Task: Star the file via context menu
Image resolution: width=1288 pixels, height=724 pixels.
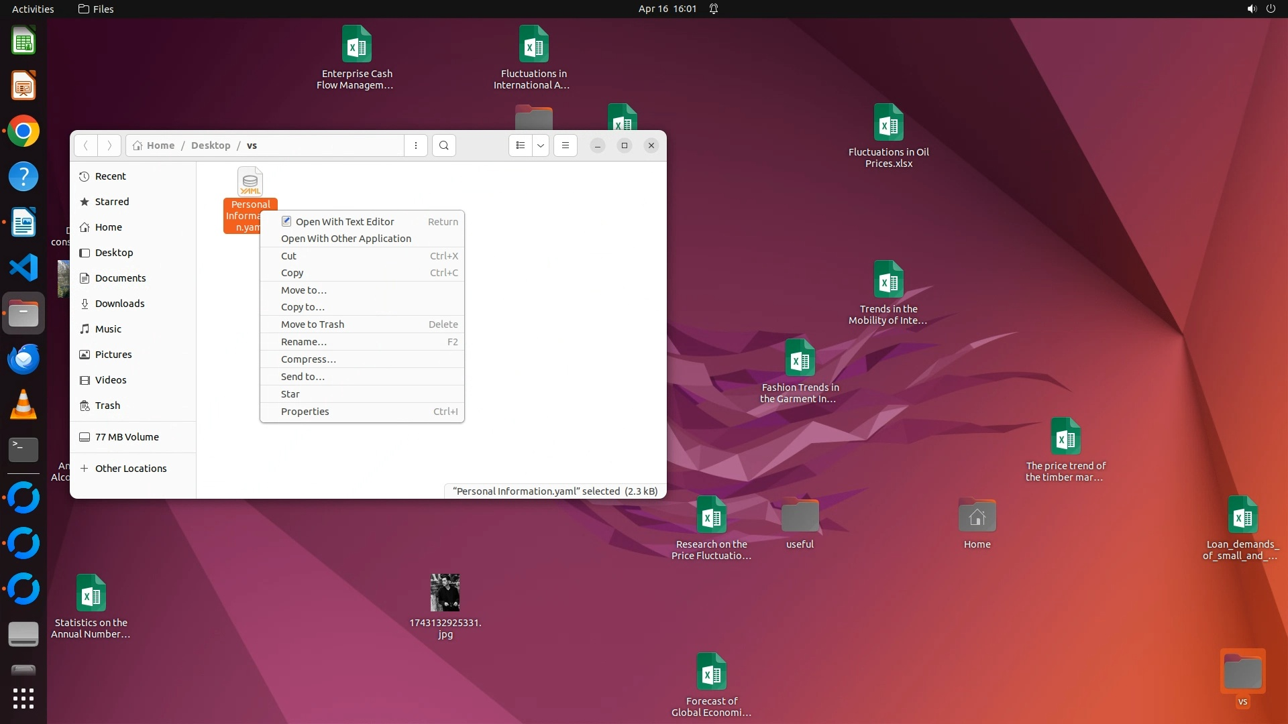Action: click(x=290, y=394)
